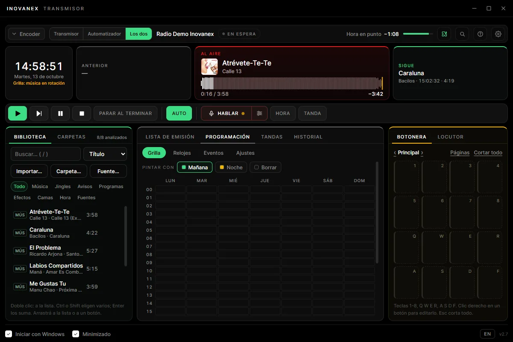Open the Título sort dropdown
The width and height of the screenshot is (513, 342).
[x=105, y=154]
